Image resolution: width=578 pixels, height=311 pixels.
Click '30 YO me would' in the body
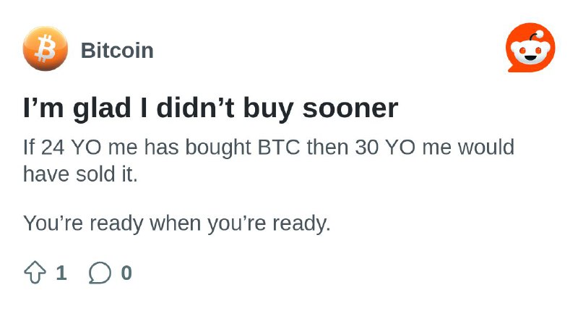(435, 147)
